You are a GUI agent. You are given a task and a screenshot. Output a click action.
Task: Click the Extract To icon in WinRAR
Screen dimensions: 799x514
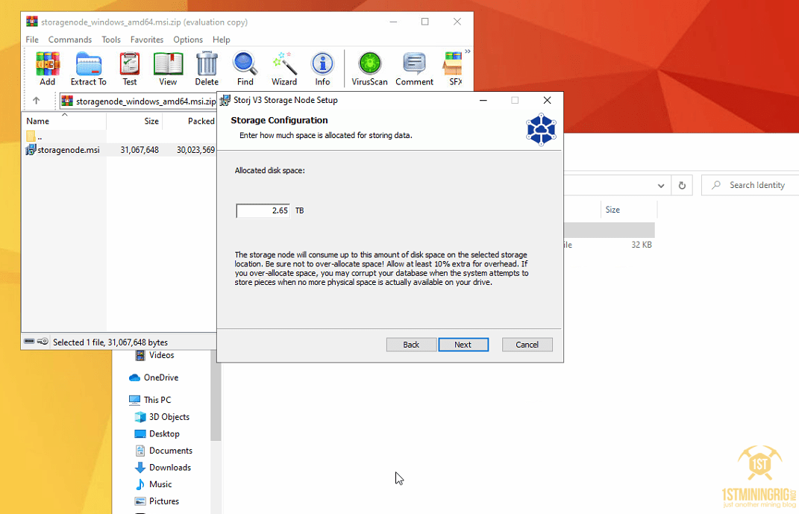(89, 69)
